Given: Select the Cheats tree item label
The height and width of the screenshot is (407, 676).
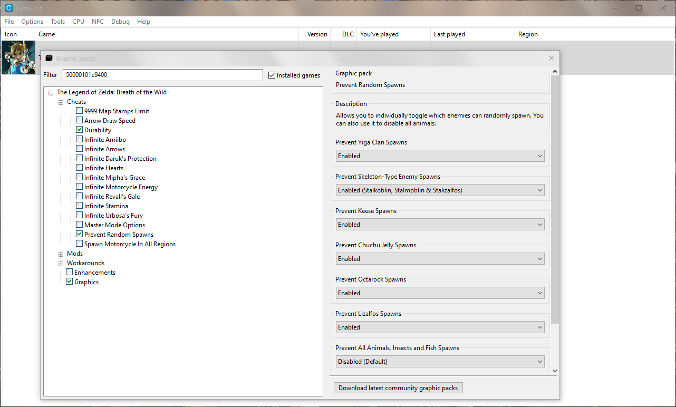Looking at the screenshot, I should pyautogui.click(x=76, y=102).
